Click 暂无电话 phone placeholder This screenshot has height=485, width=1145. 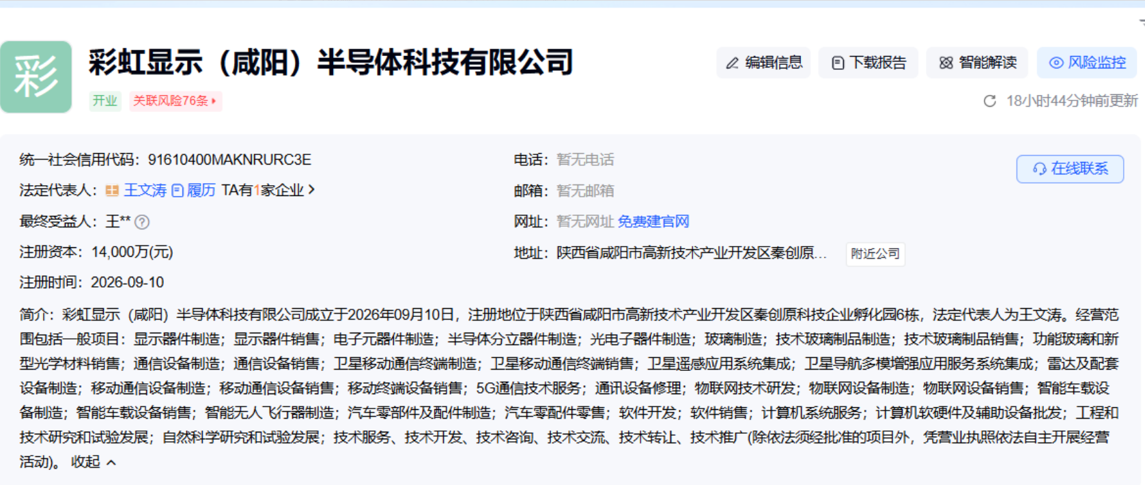click(585, 160)
